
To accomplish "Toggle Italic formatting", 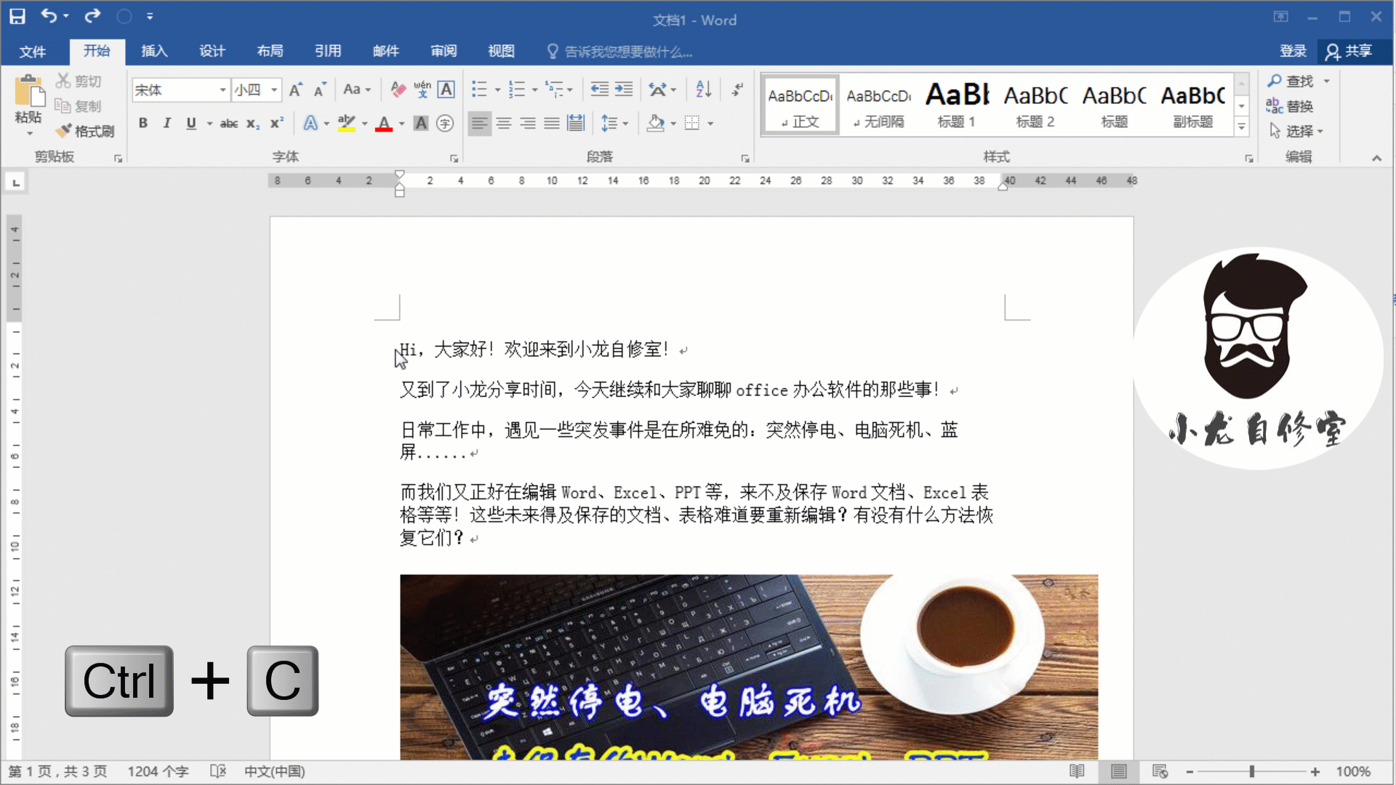I will pos(167,124).
